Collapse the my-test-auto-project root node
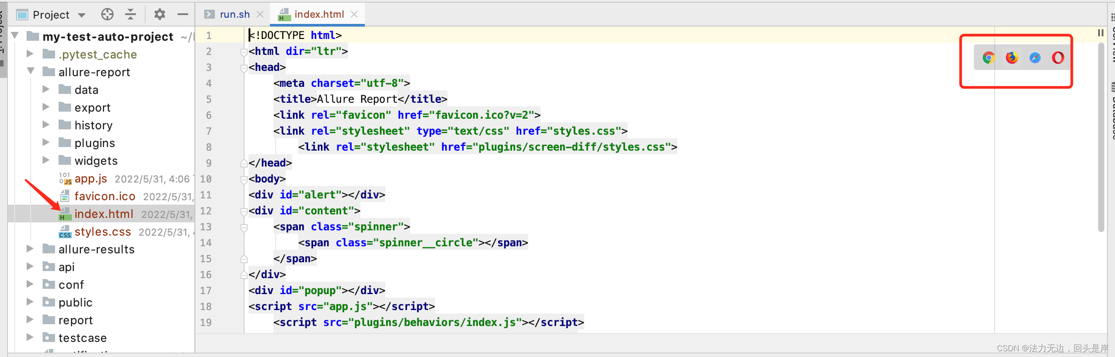Image resolution: width=1115 pixels, height=357 pixels. (x=15, y=35)
